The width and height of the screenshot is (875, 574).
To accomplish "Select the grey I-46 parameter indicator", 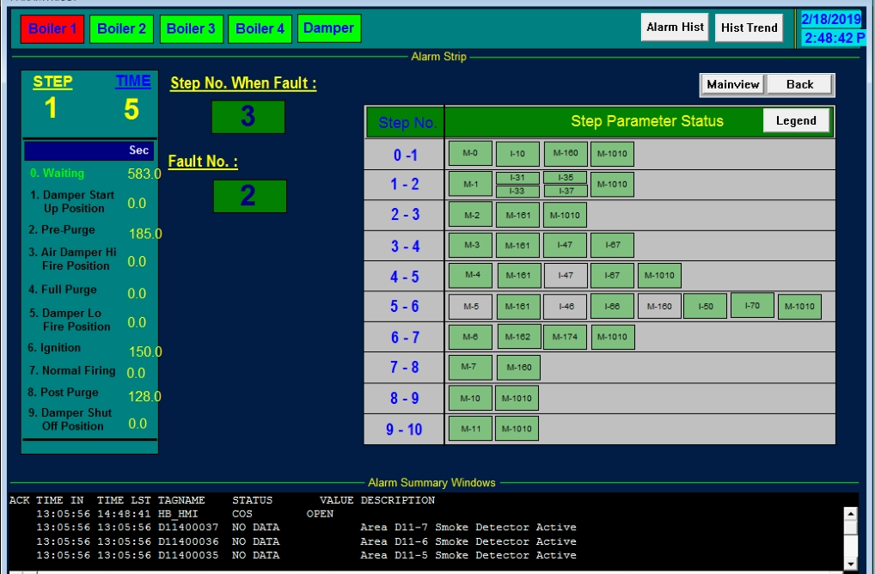I will (565, 306).
